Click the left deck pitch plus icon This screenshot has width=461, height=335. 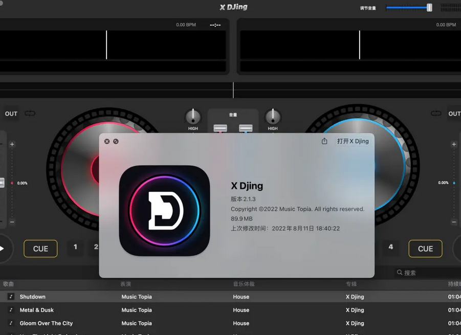12,144
